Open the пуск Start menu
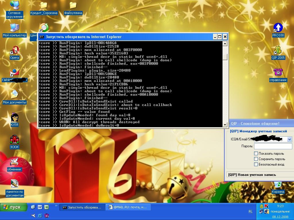 (13, 207)
